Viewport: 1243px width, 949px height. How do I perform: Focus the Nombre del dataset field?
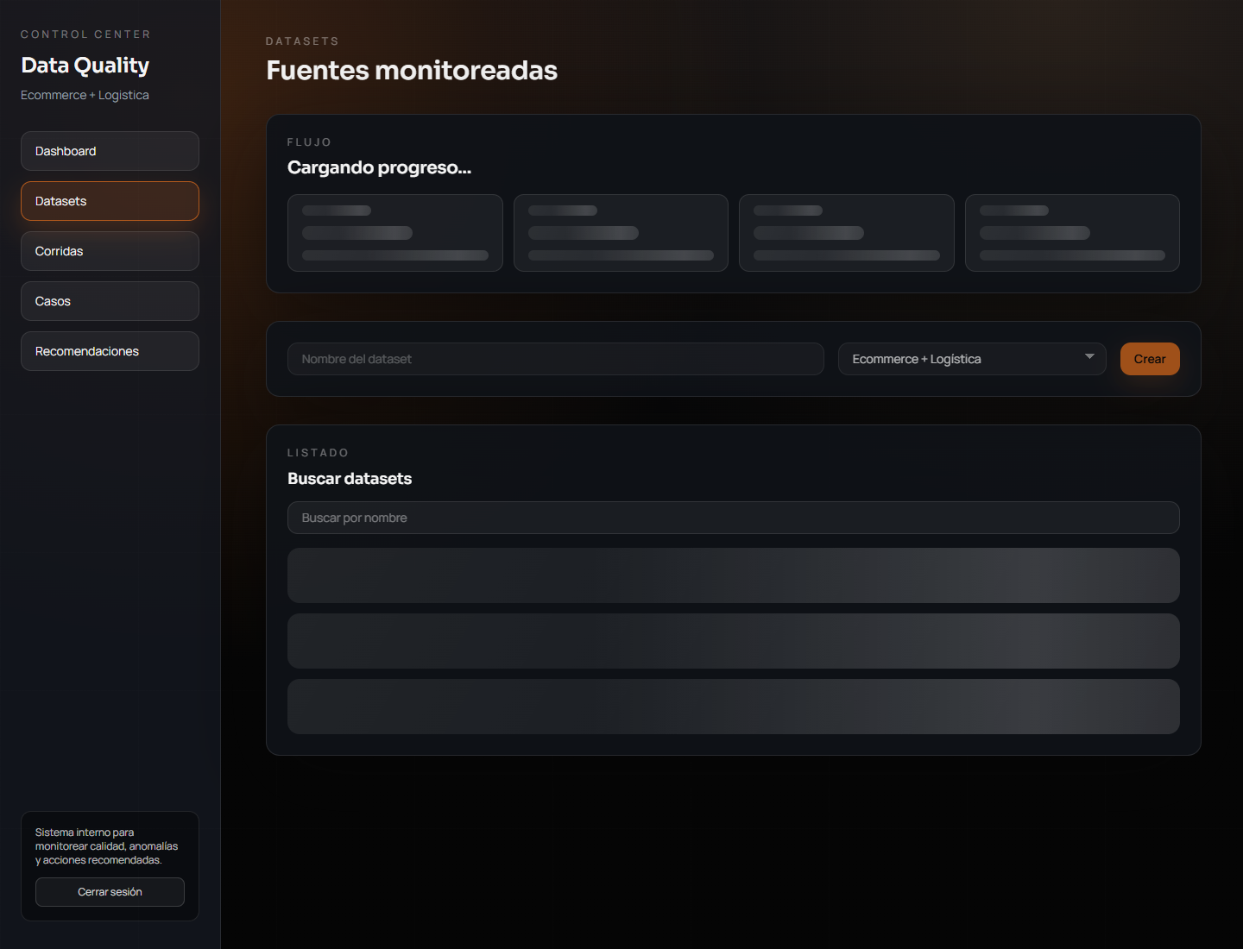tap(555, 359)
